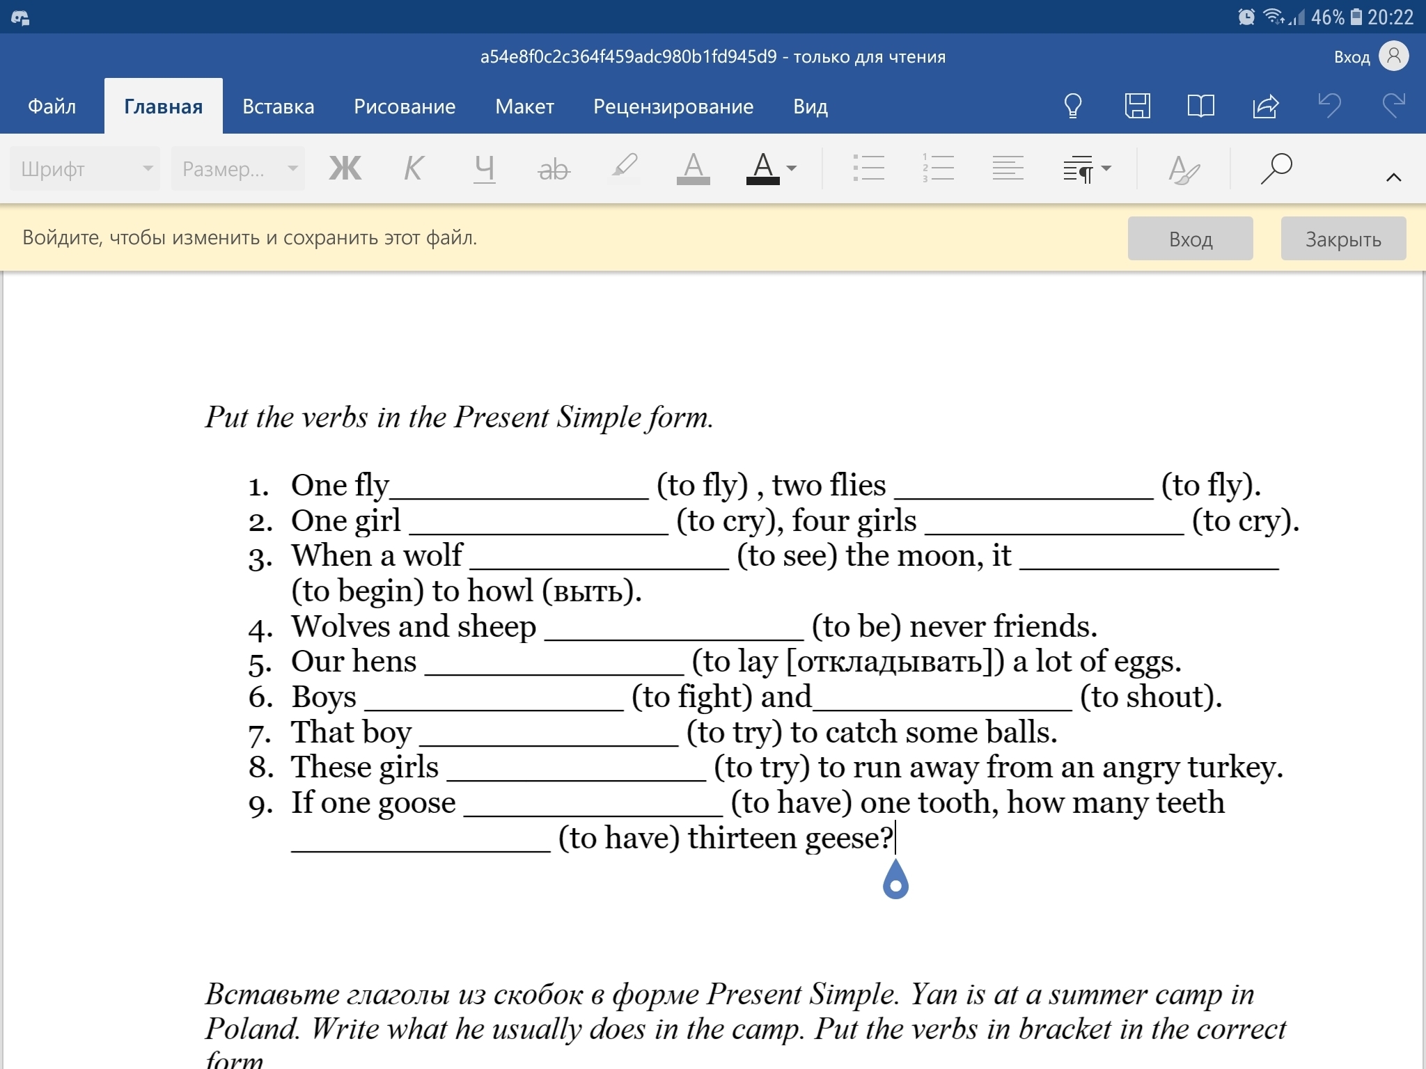The image size is (1426, 1069).
Task: Open the reading view book icon
Action: pos(1200,106)
